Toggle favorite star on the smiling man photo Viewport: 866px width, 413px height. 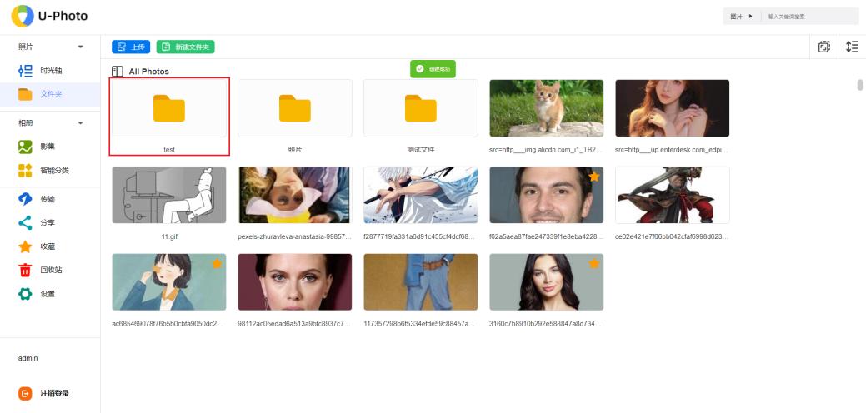click(594, 177)
